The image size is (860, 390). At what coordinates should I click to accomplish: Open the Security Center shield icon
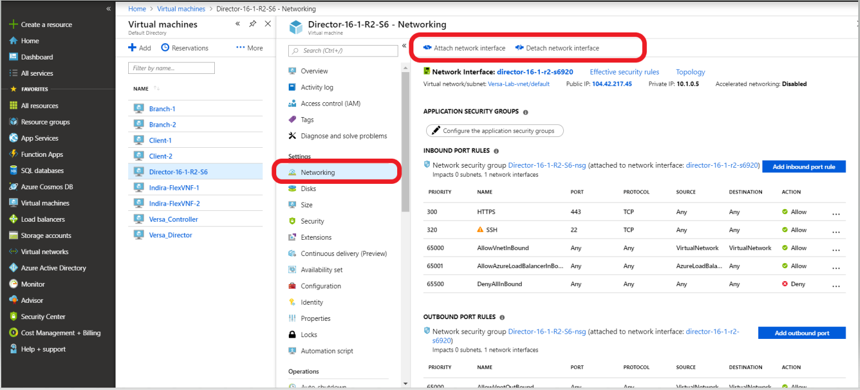13,317
